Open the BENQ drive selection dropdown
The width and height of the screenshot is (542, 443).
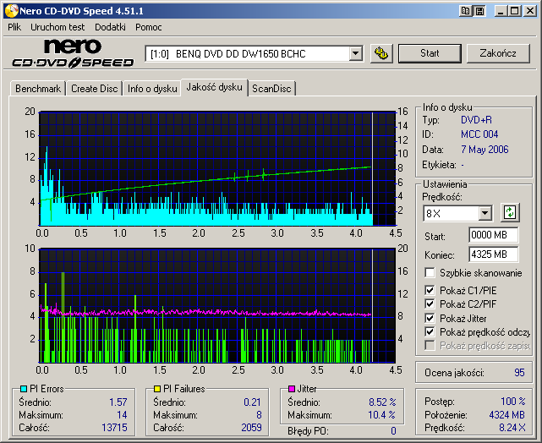pos(355,53)
